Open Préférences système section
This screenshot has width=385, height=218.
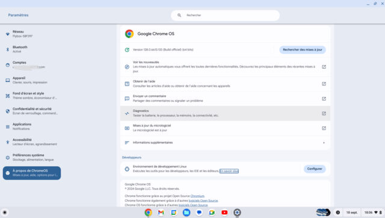coord(32,158)
